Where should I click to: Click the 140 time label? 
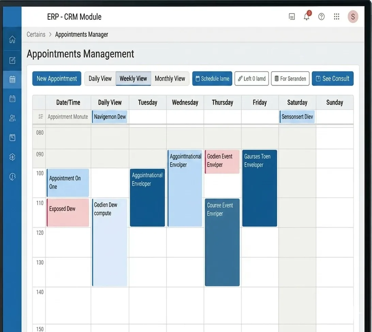pos(40,292)
